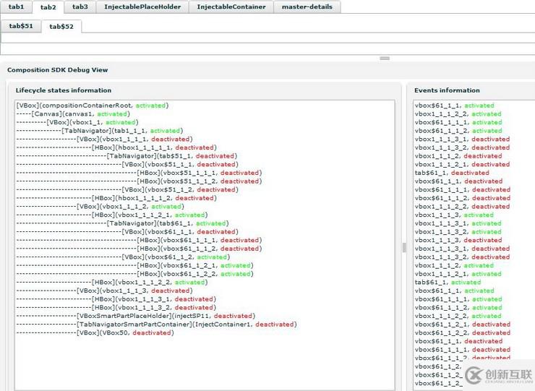Select the tab$51 sub-tab
This screenshot has width=535, height=391.
(21, 27)
